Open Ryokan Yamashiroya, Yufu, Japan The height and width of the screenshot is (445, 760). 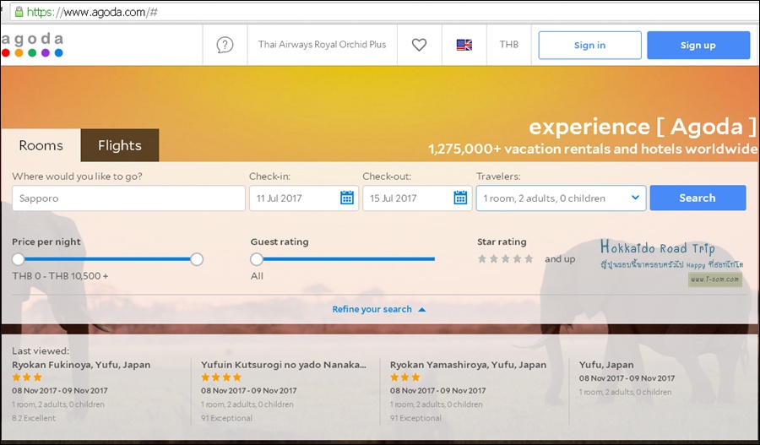pos(468,365)
